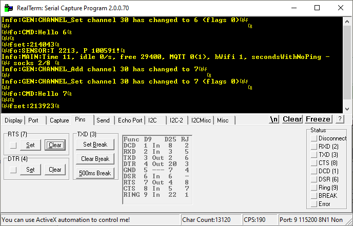The image size is (353, 226).
Task: Clear the terminal with the Clear button
Action: pos(292,119)
